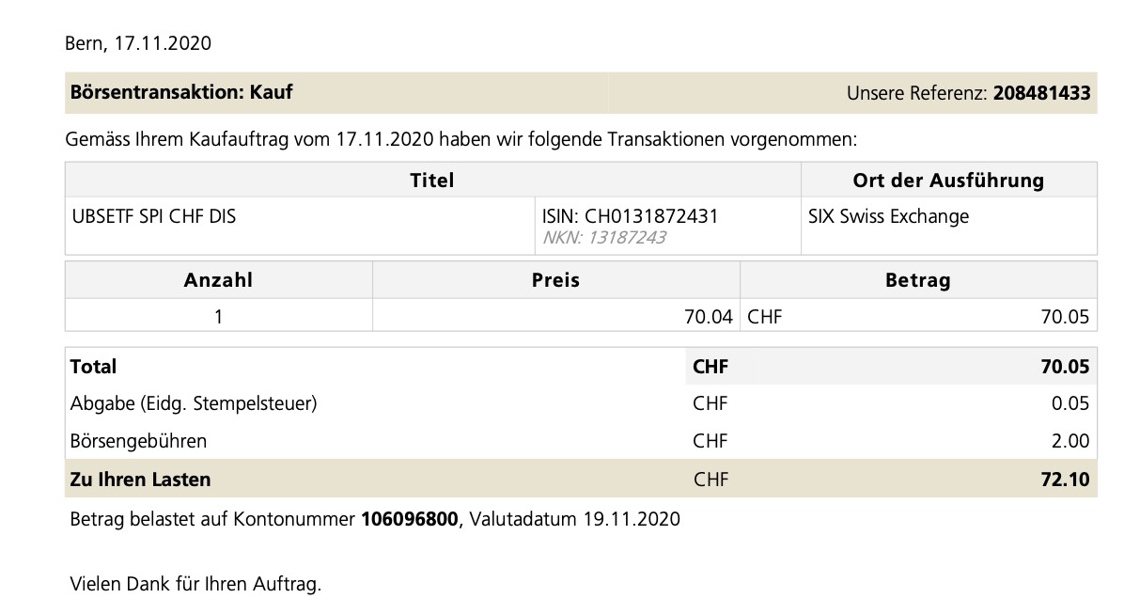The width and height of the screenshot is (1124, 614).
Task: Click the ISIN code CH0131872431
Action: tap(651, 216)
